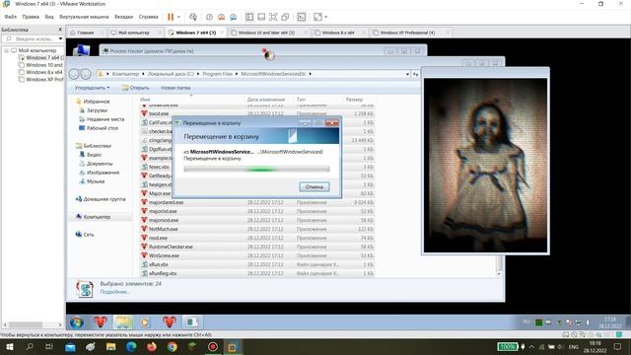631x355 pixels.
Task: Click the Новая папка button
Action: coord(175,88)
